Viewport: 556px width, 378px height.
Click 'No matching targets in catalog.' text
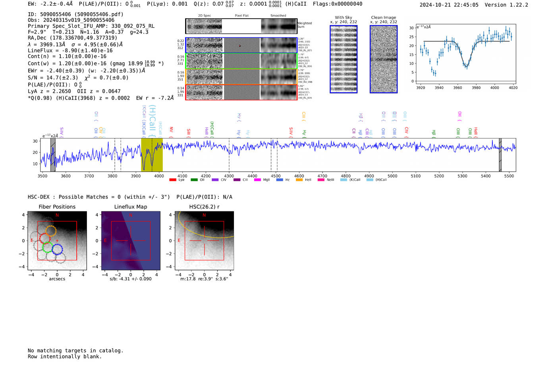(x=75, y=351)
